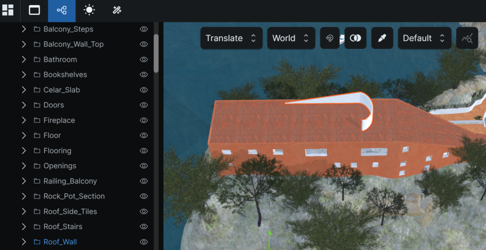This screenshot has width=486, height=250.
Task: Expand the Roof_Side_Tiles folder
Action: pyautogui.click(x=24, y=211)
